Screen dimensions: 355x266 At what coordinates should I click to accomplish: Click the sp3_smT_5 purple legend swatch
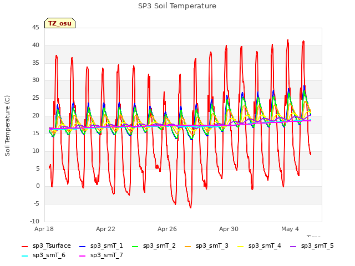(x=293, y=247)
